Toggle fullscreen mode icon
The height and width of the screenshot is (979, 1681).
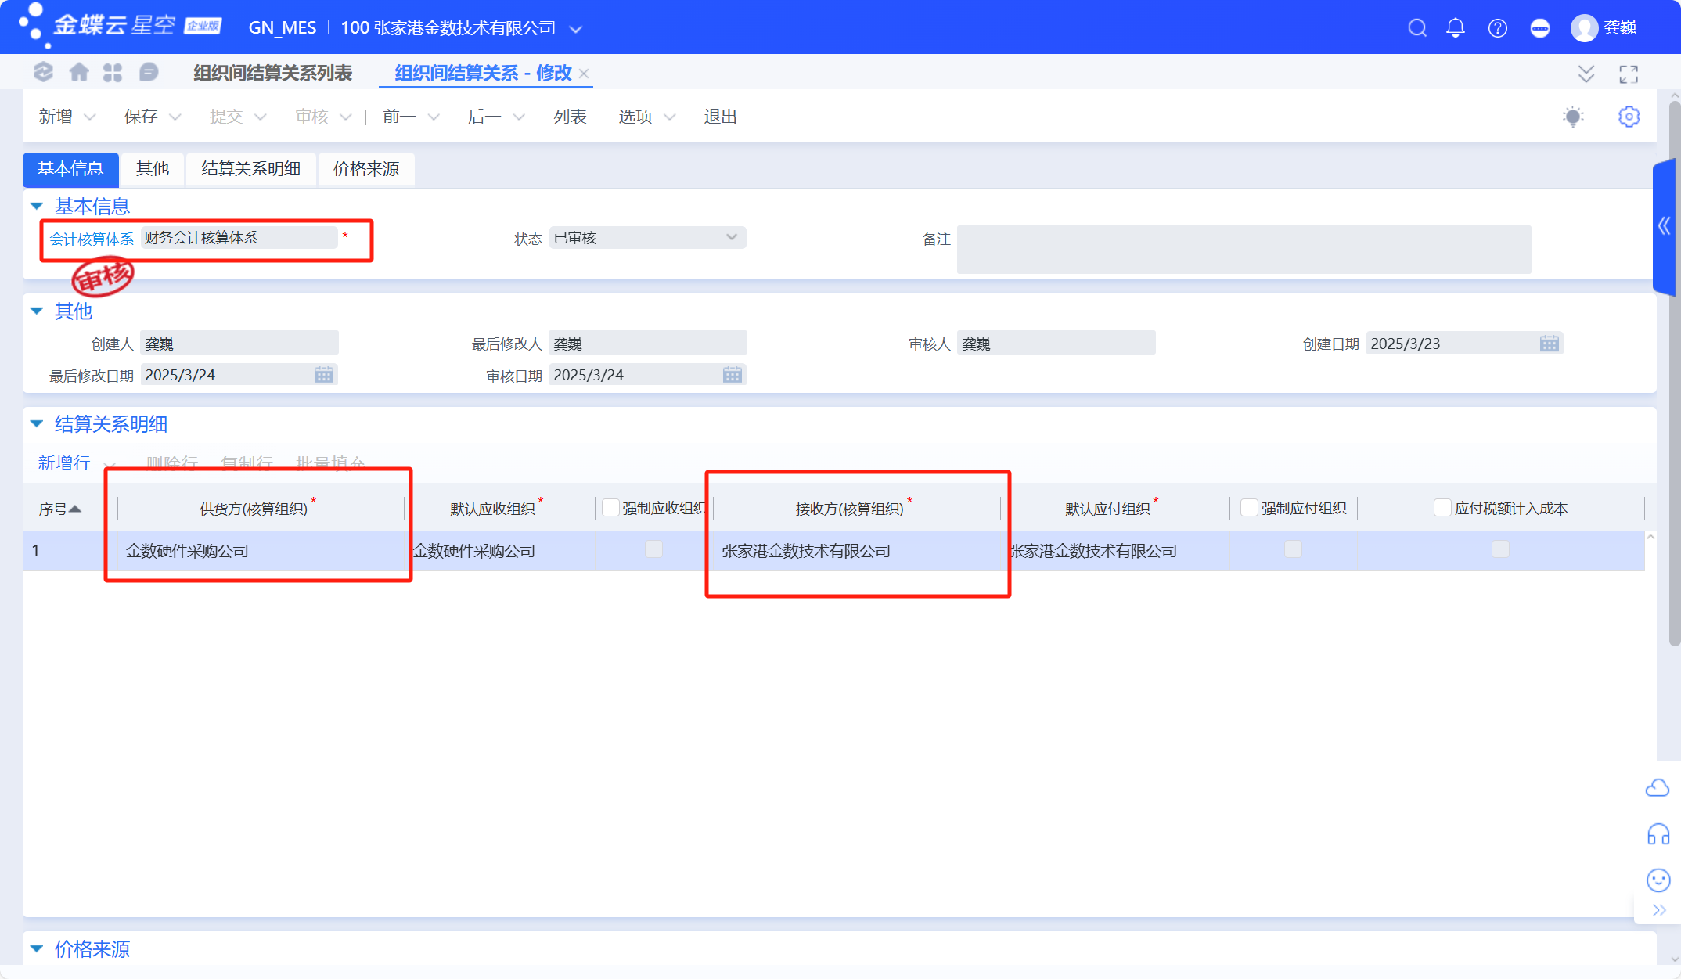1629,74
